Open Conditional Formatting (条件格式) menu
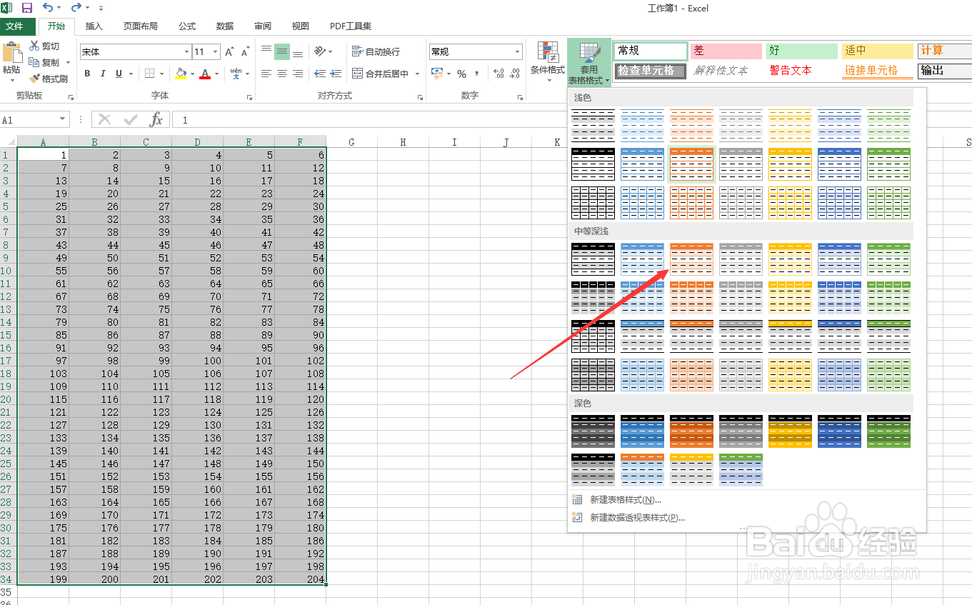 point(548,62)
